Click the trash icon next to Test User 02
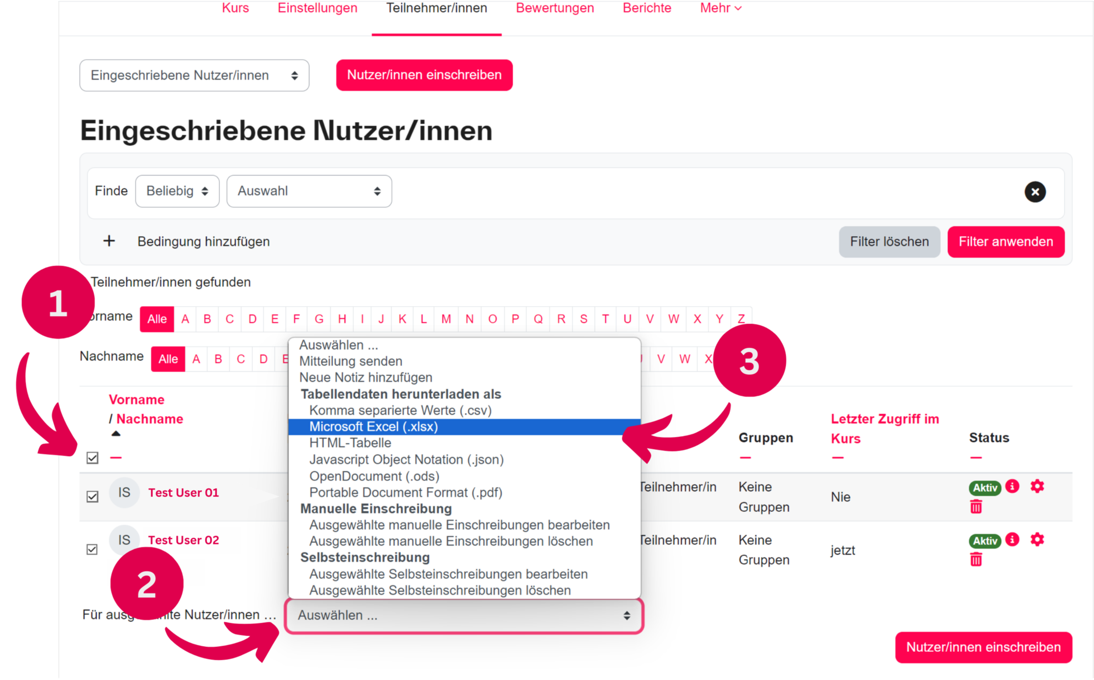 tap(975, 559)
